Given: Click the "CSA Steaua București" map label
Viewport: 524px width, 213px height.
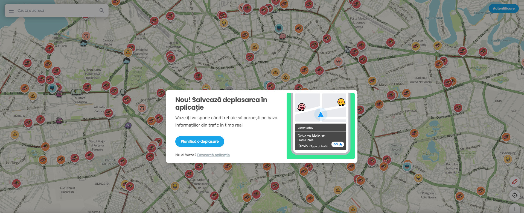Looking at the screenshot, I should (68, 190).
